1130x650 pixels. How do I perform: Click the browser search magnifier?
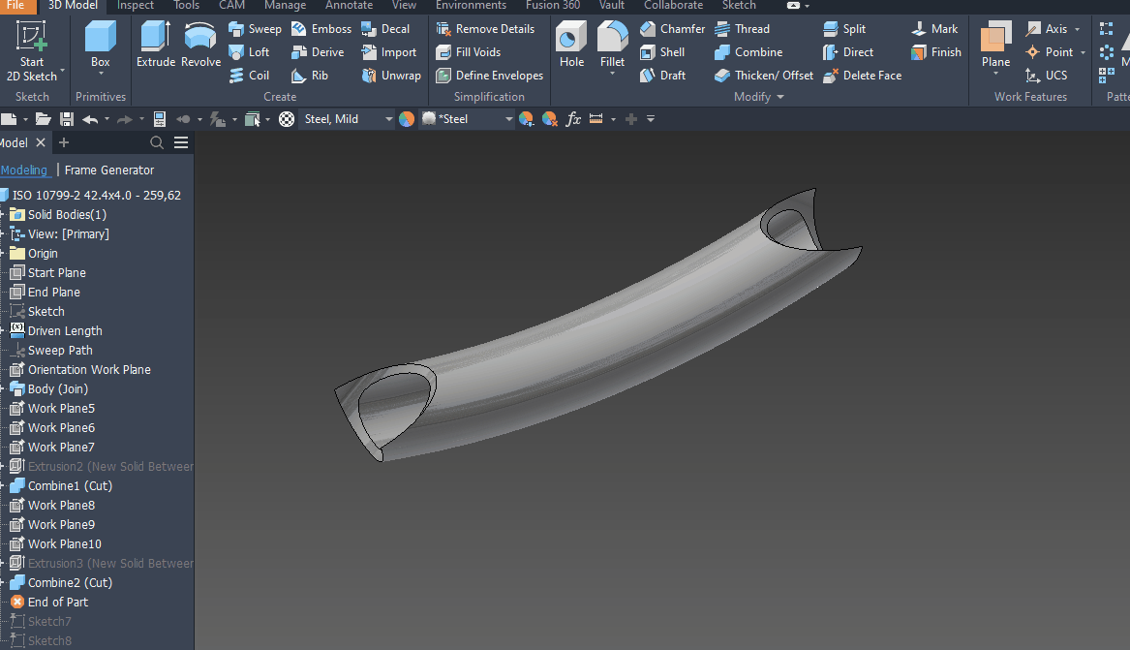tap(156, 141)
